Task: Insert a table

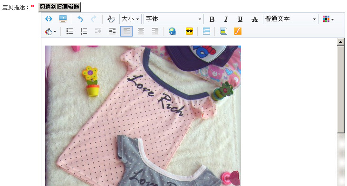Action: 206,31
